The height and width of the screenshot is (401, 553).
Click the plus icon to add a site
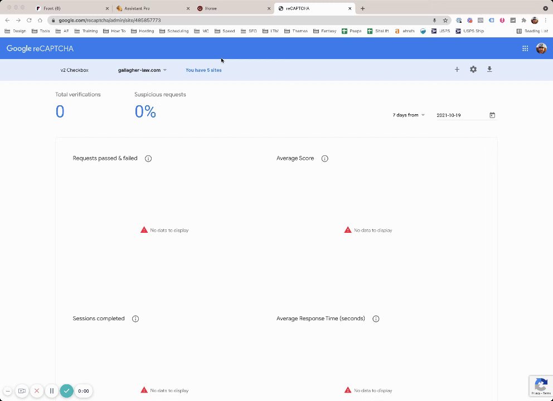457,70
